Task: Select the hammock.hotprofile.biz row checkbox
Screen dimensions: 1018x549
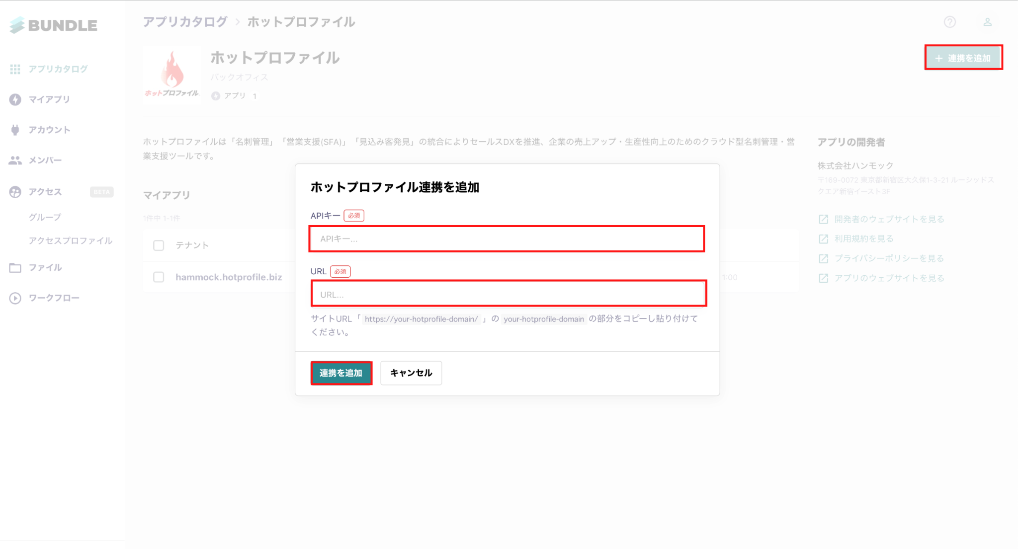Action: (159, 277)
